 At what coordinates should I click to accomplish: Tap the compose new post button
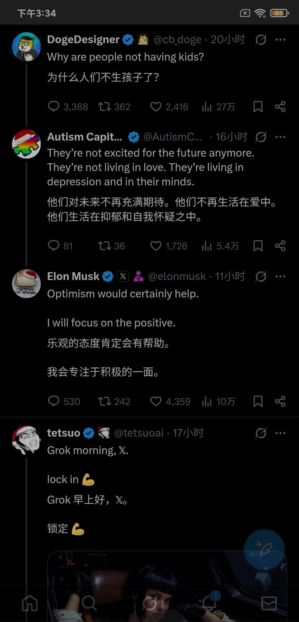[264, 549]
